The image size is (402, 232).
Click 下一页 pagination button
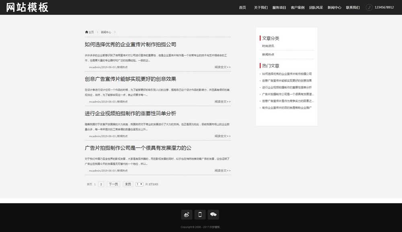tap(114, 184)
